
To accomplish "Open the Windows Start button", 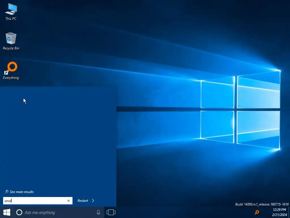I will tap(7, 212).
